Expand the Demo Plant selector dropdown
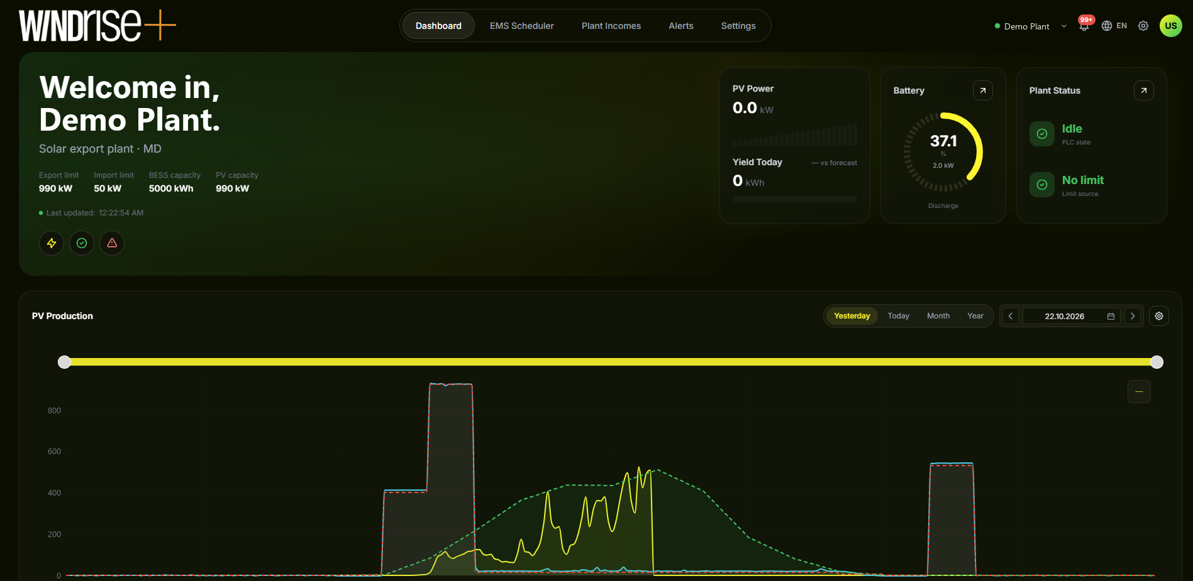 (x=1031, y=26)
